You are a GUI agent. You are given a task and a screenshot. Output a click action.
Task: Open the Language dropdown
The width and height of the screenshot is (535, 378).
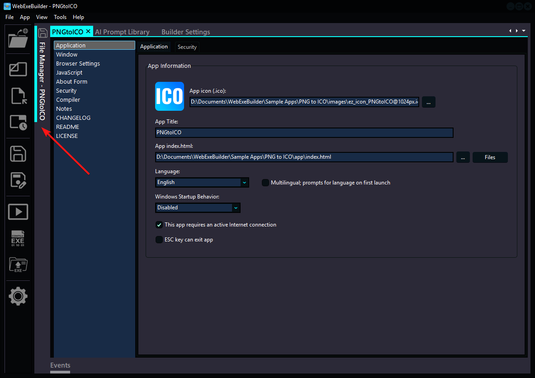click(244, 182)
